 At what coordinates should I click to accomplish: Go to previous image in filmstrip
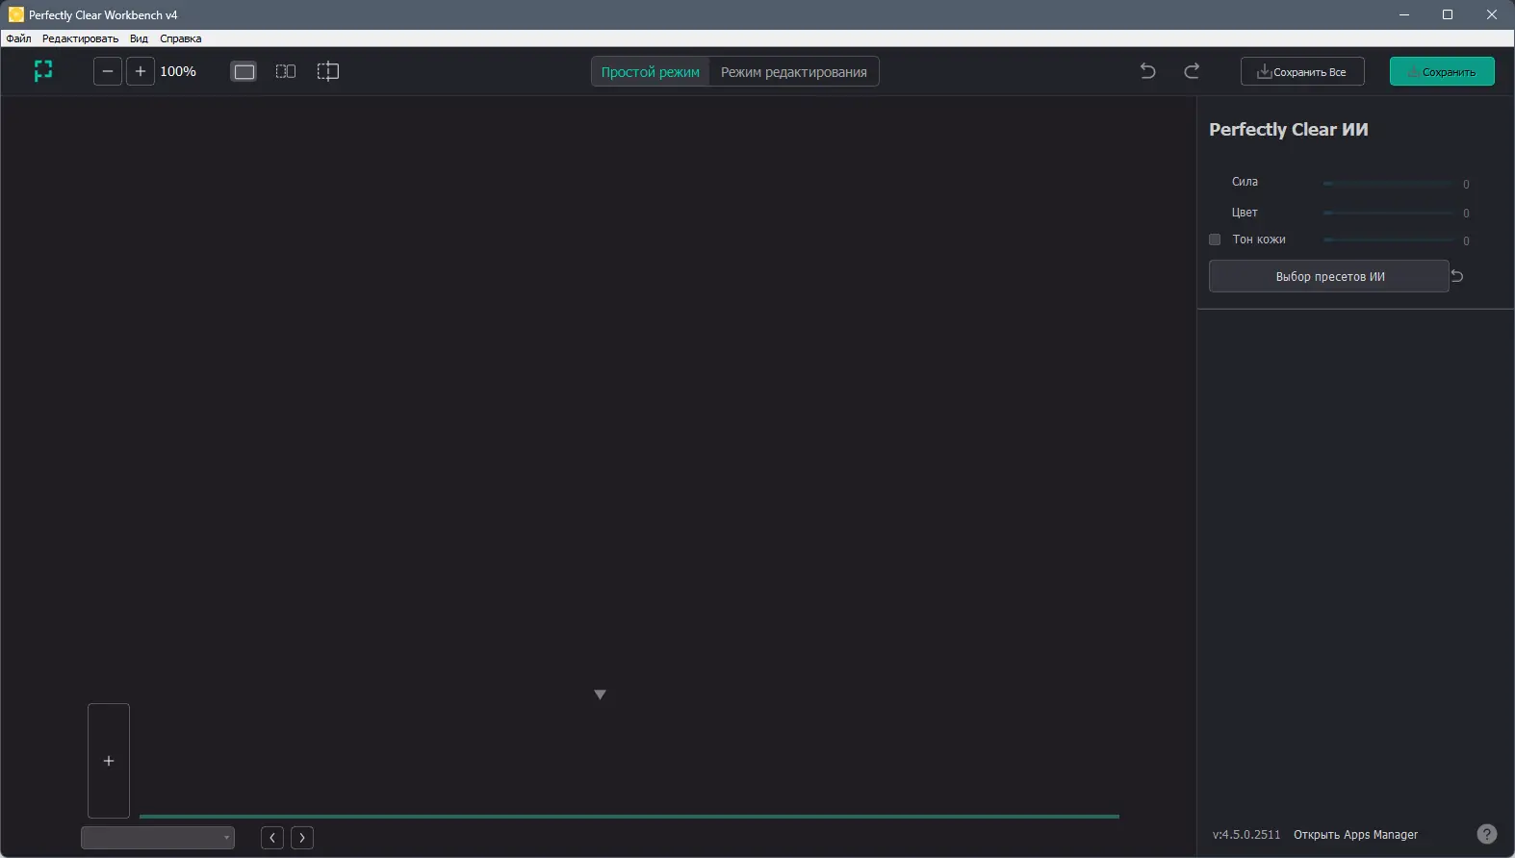tap(272, 838)
